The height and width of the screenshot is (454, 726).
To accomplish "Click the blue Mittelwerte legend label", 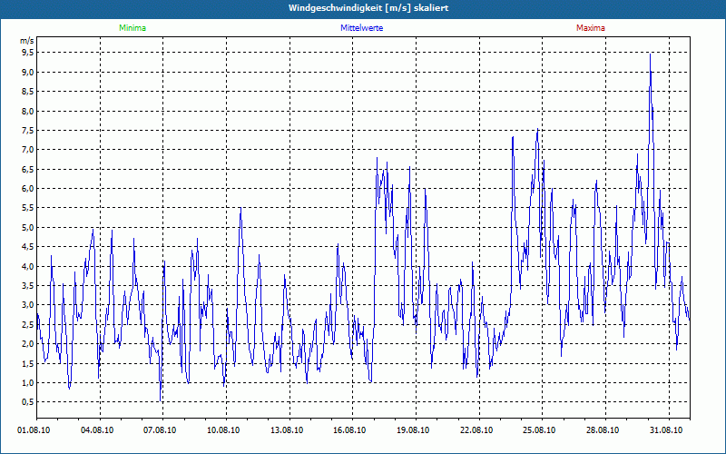I will click(361, 28).
